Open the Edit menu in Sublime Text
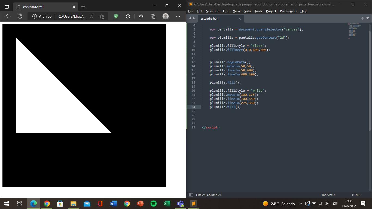The image size is (372, 209). click(200, 11)
